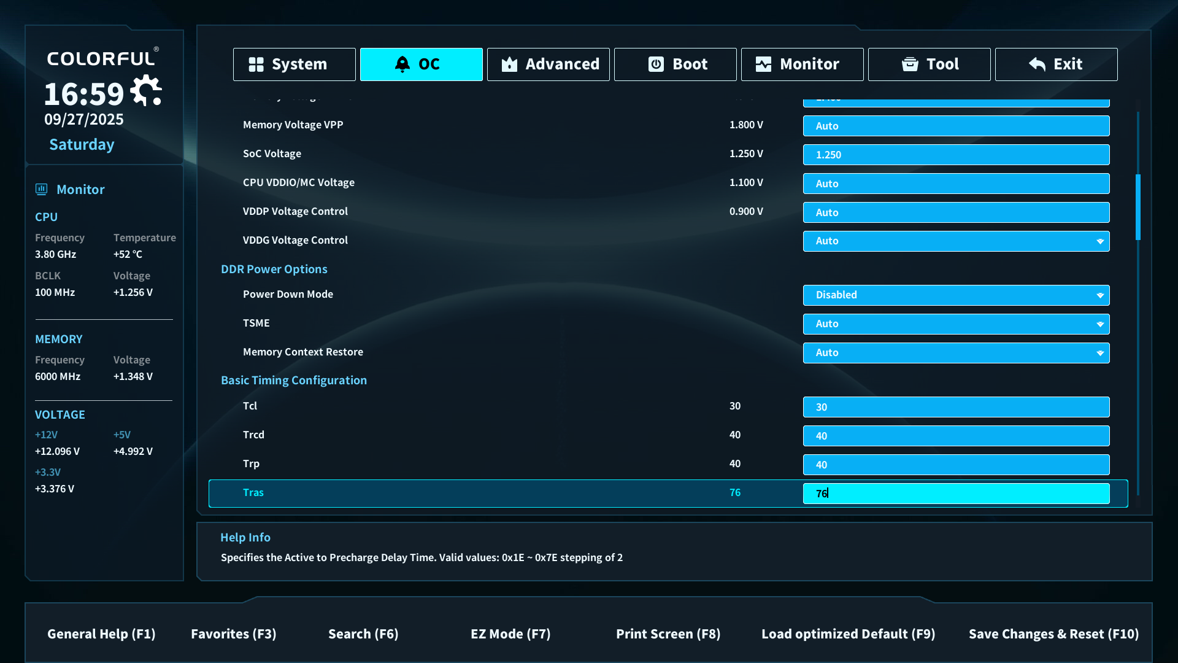Switch to the Advanced tab

[x=549, y=64]
